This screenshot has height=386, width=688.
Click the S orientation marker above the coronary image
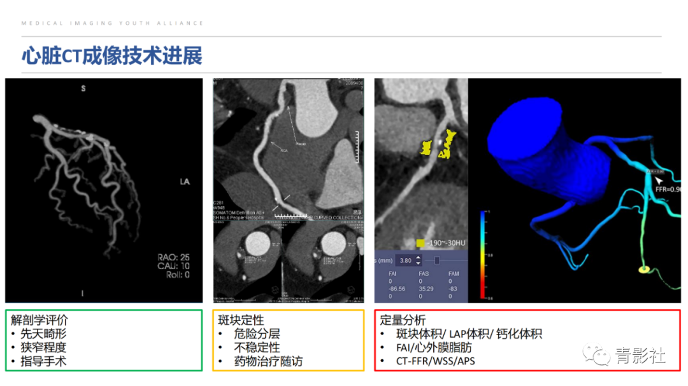[83, 88]
